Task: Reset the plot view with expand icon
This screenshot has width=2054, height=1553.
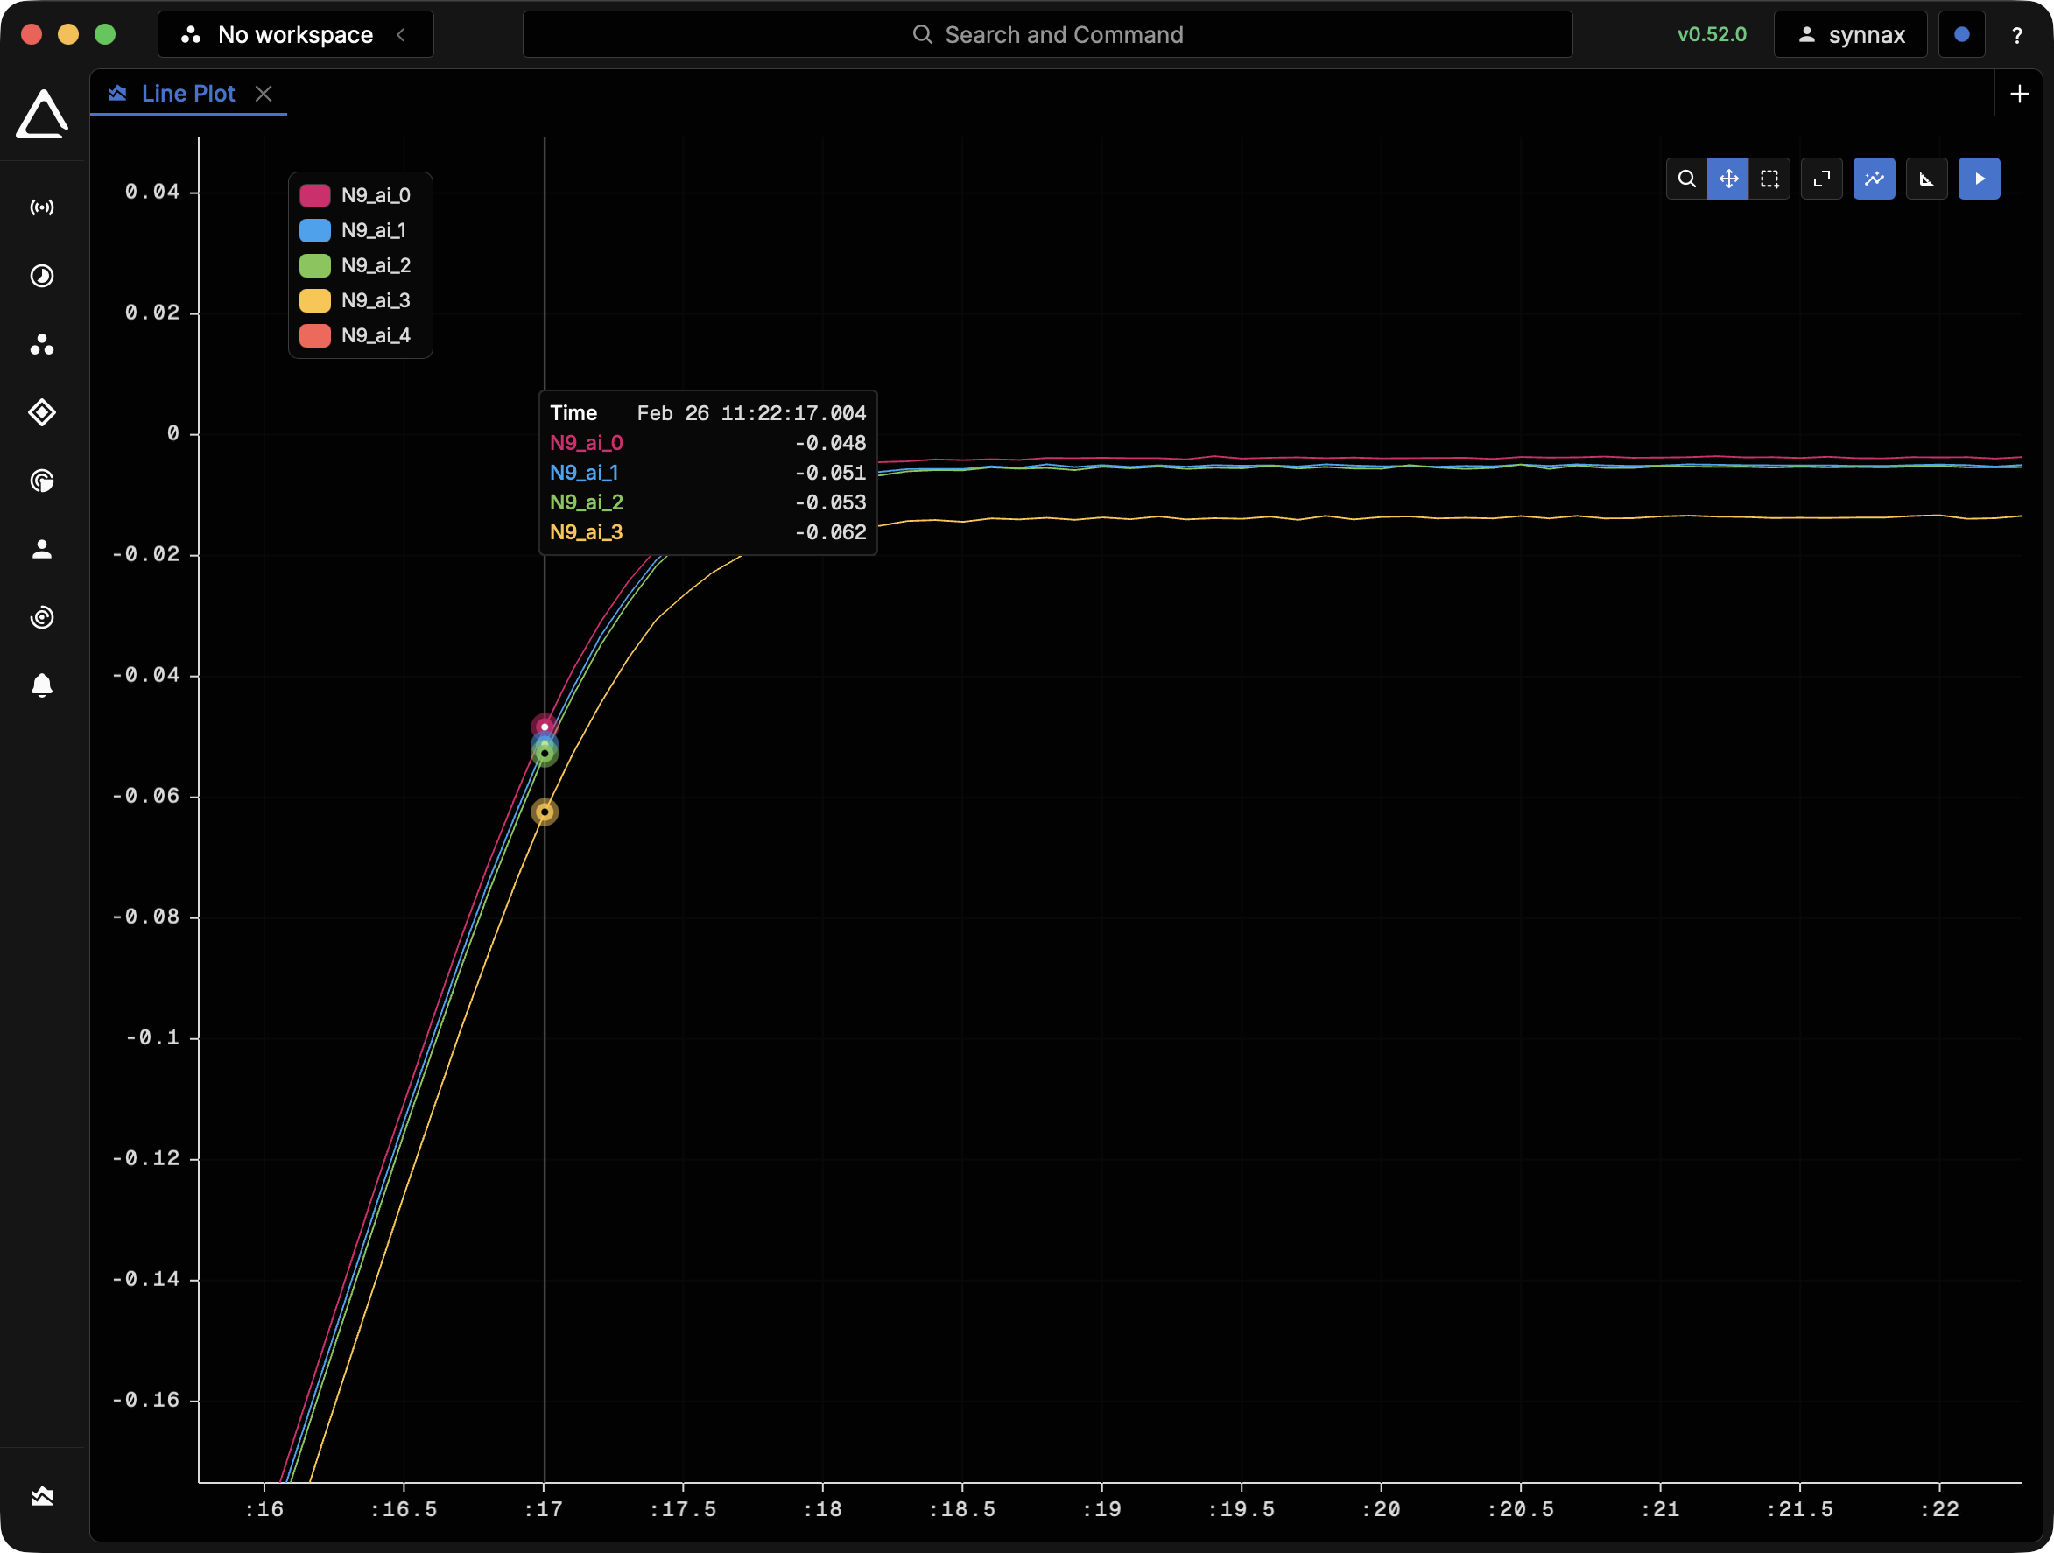Action: (1822, 179)
